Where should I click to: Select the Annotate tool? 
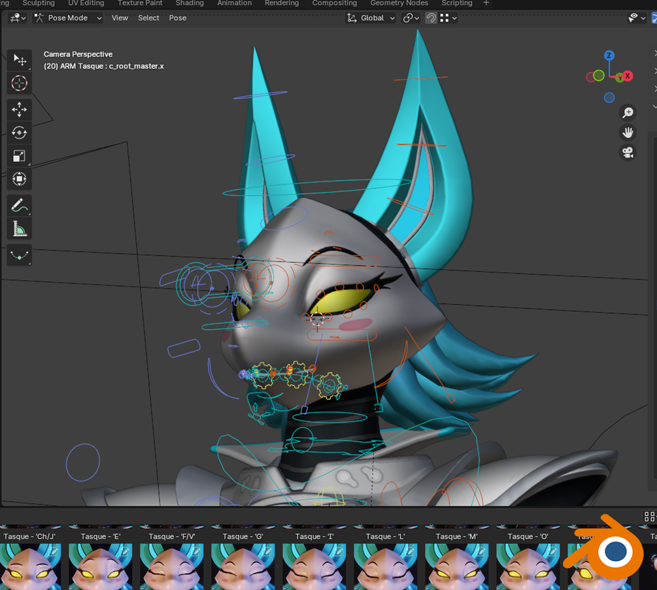click(x=19, y=206)
